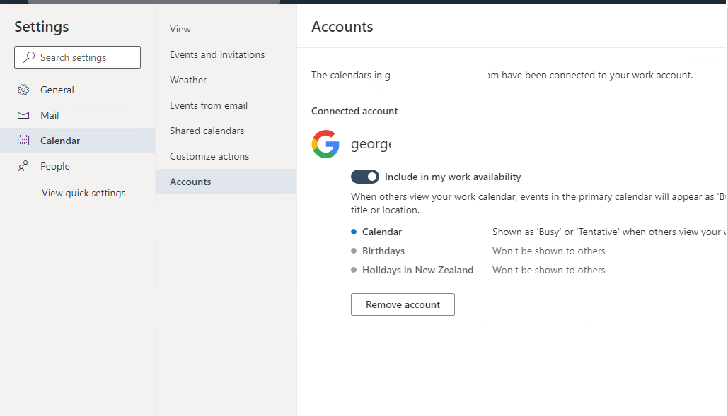This screenshot has height=416, width=728.
Task: Click the Calendar grid icon
Action: click(23, 141)
